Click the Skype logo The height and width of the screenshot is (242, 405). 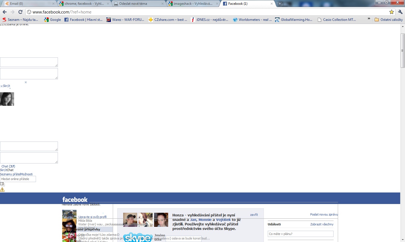click(x=138, y=237)
